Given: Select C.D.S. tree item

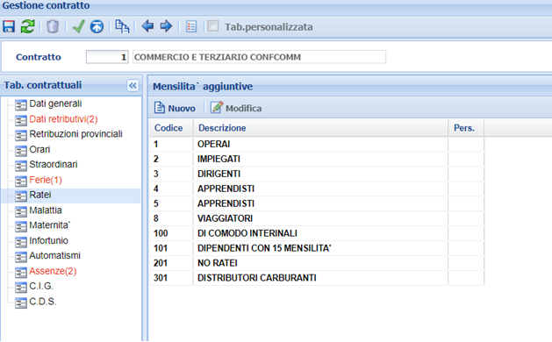Looking at the screenshot, I should 43,302.
